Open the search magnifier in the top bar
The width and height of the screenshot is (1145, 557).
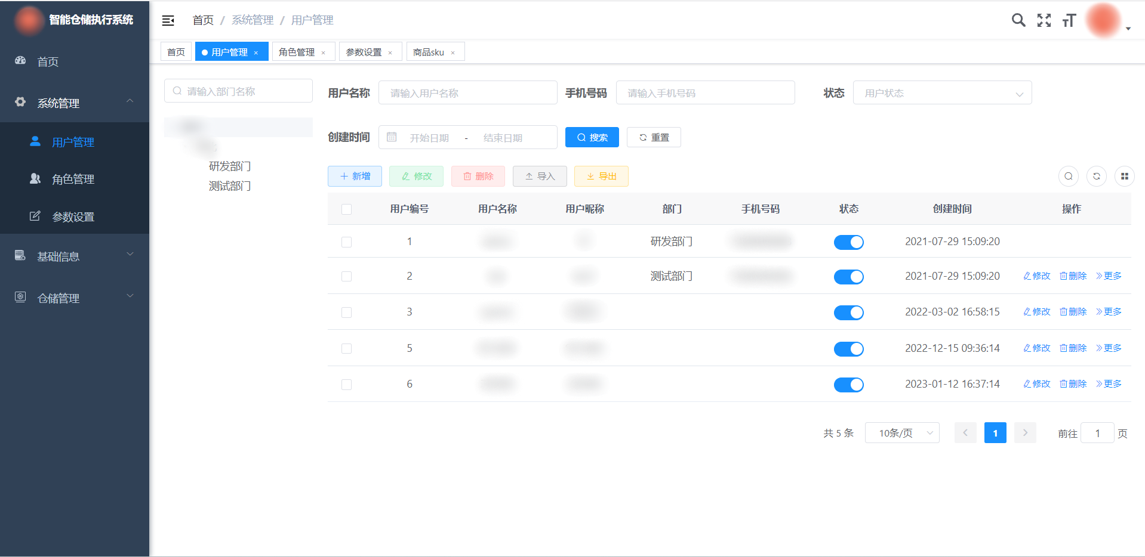(1018, 20)
